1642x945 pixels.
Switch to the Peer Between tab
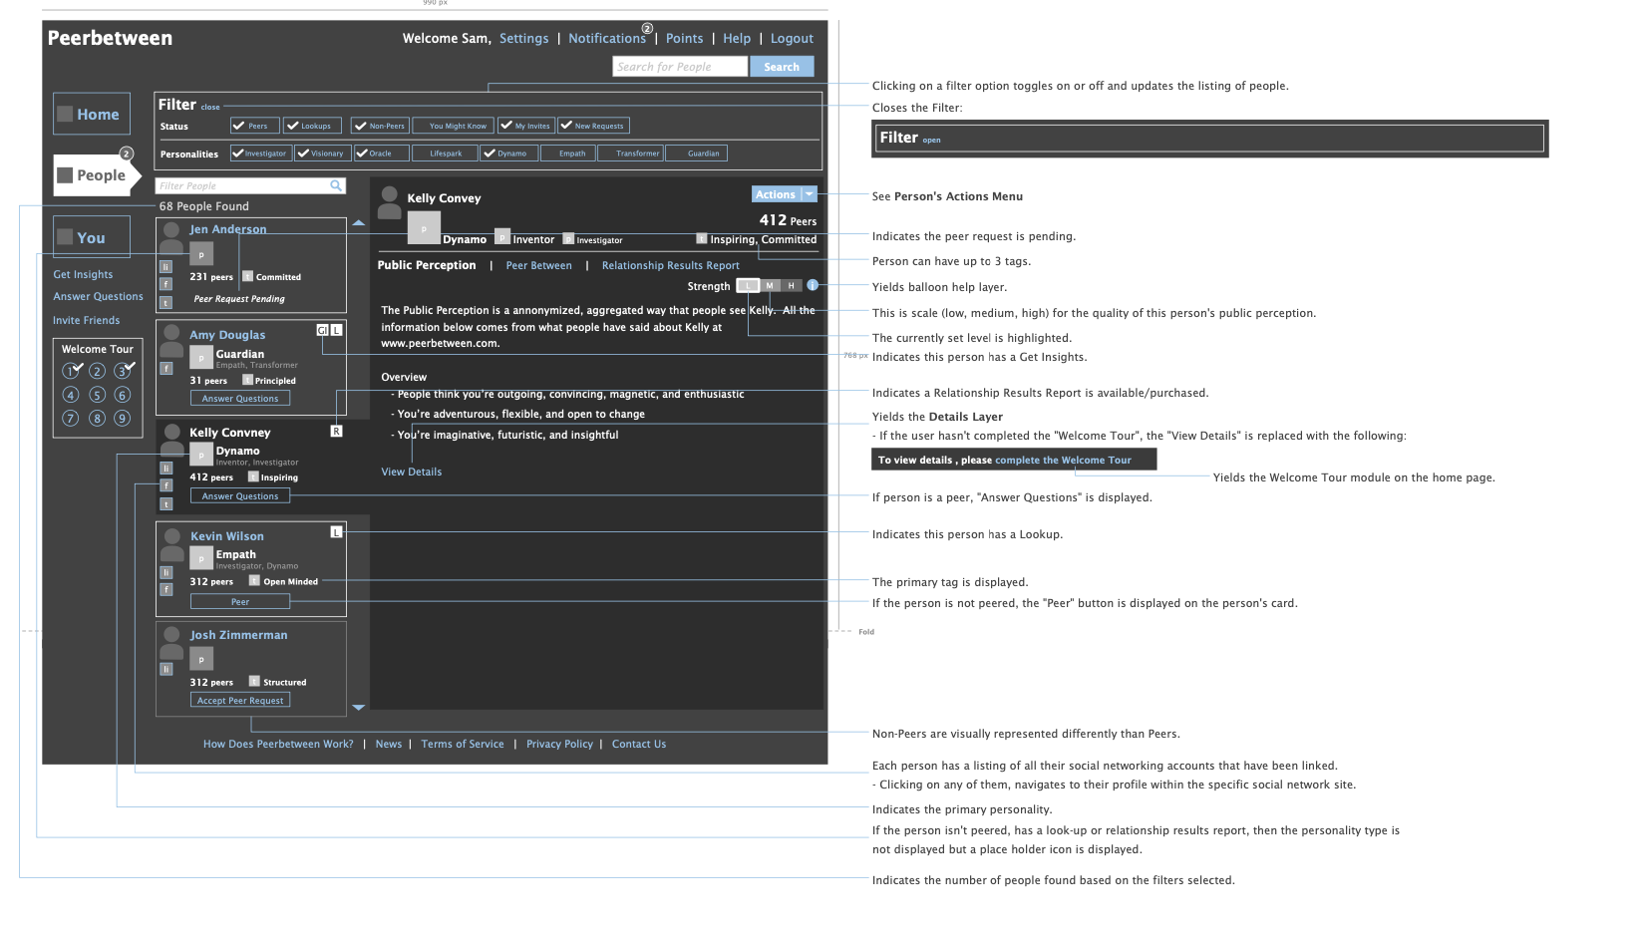538,265
